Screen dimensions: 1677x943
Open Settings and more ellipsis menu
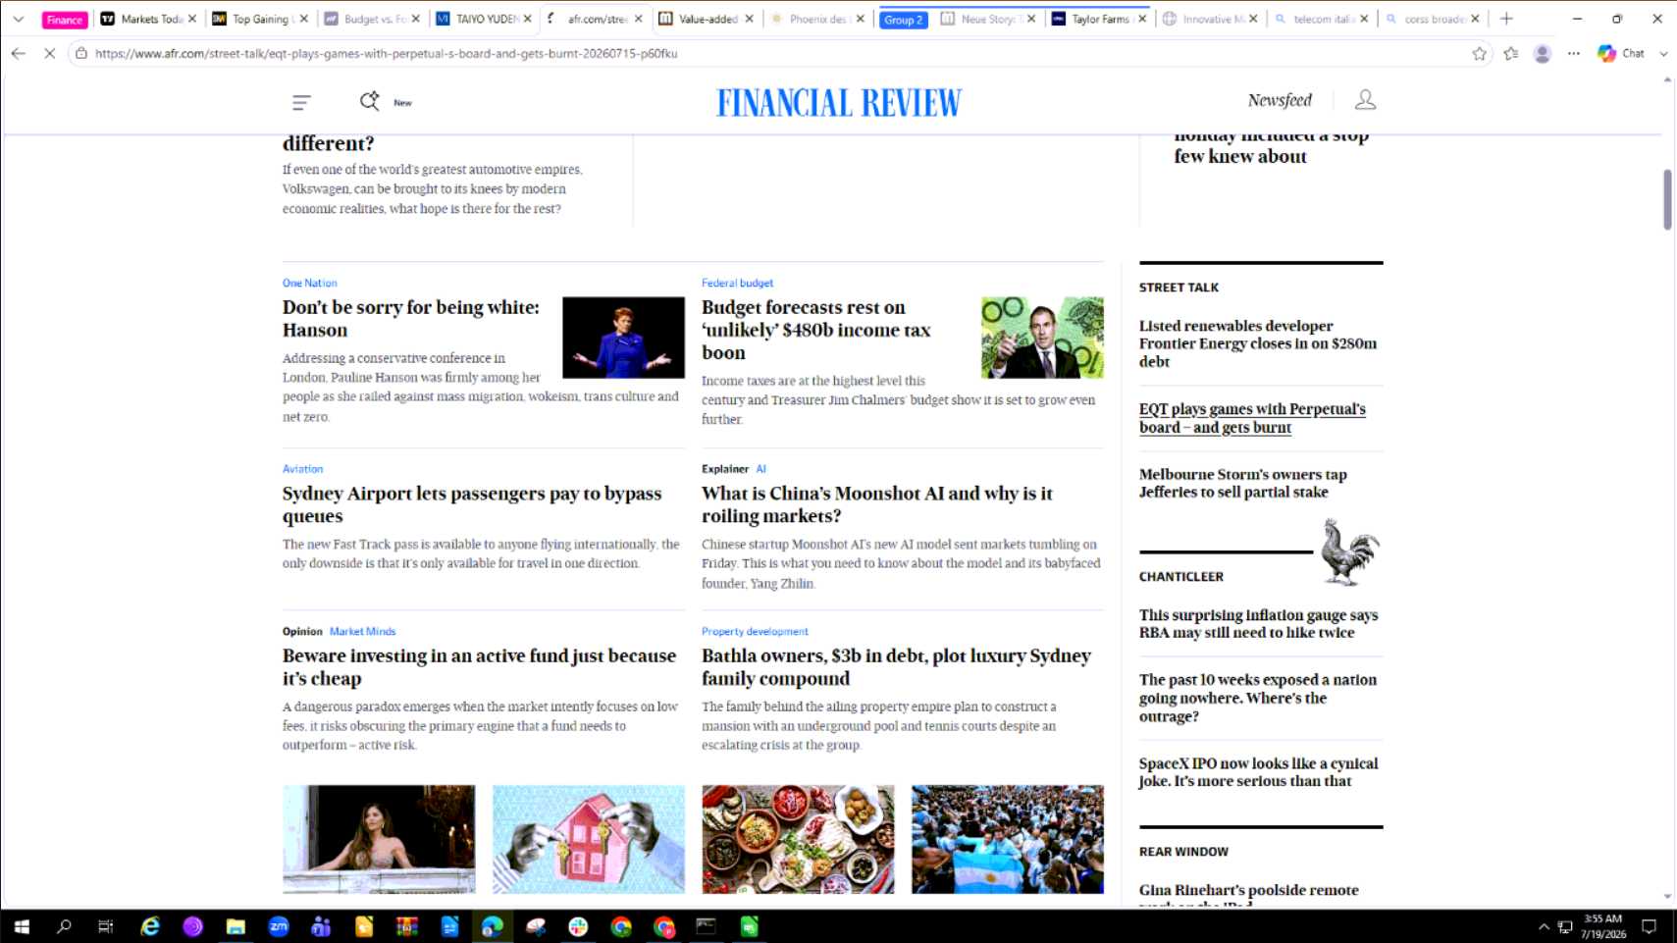[x=1574, y=53]
